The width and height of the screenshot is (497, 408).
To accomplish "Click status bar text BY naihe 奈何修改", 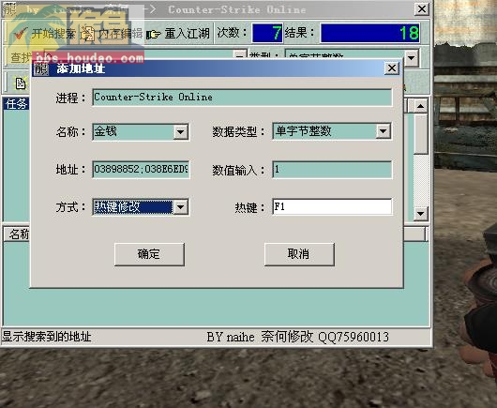I will coord(260,337).
